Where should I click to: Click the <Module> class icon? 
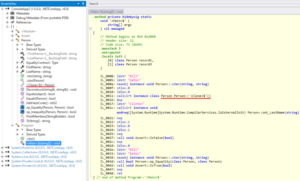[x=18, y=31]
